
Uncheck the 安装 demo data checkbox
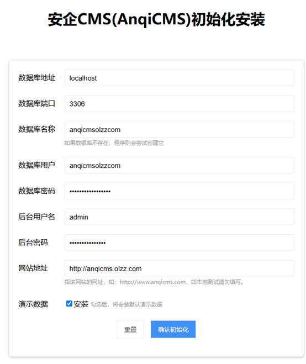pos(69,304)
